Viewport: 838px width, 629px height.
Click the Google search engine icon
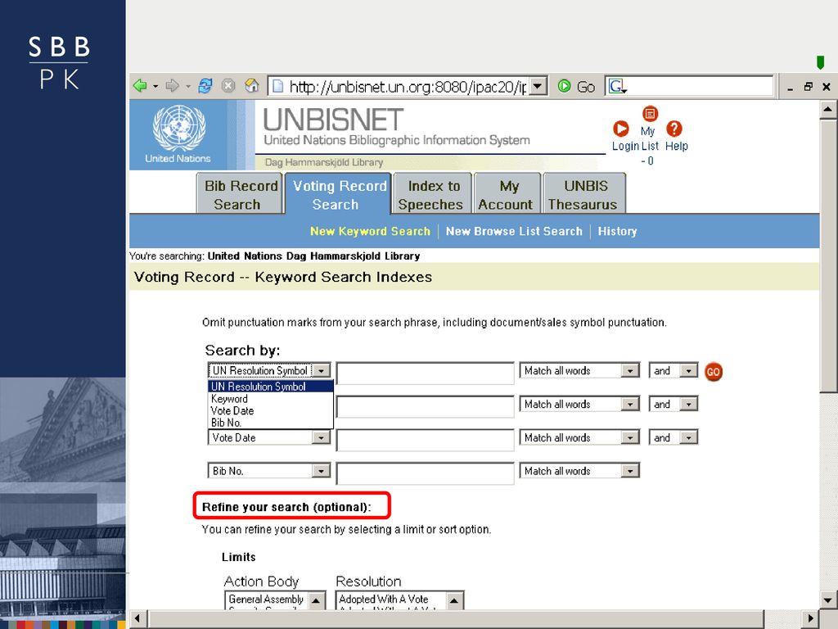(x=616, y=86)
